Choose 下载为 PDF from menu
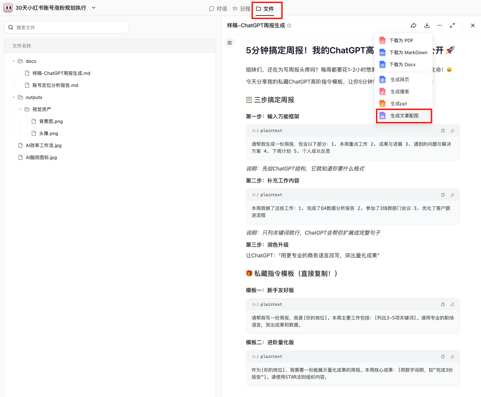 point(401,41)
